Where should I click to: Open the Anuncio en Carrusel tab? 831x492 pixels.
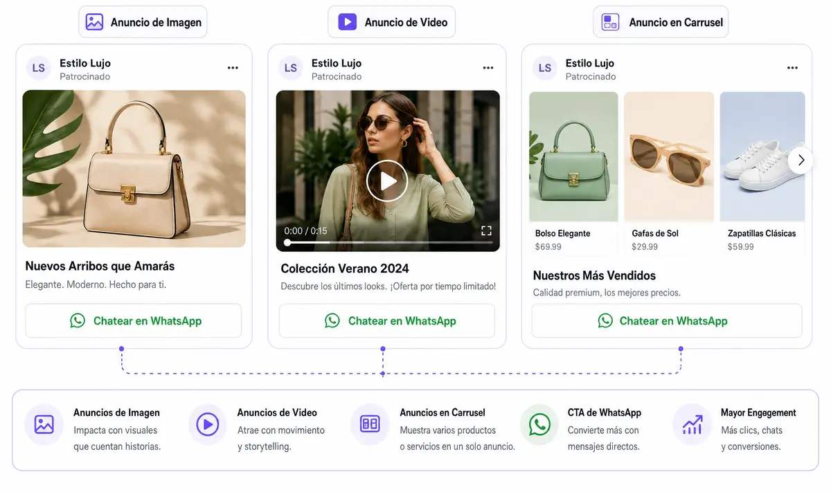coord(661,22)
